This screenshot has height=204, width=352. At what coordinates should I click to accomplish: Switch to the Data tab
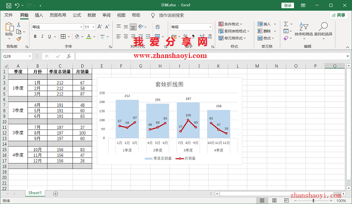92,15
